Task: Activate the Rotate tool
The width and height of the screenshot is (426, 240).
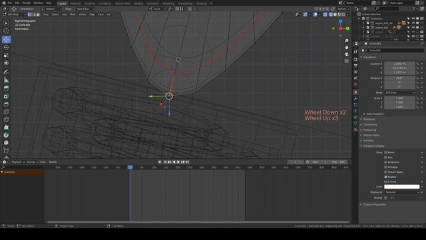Action: pyautogui.click(x=6, y=47)
